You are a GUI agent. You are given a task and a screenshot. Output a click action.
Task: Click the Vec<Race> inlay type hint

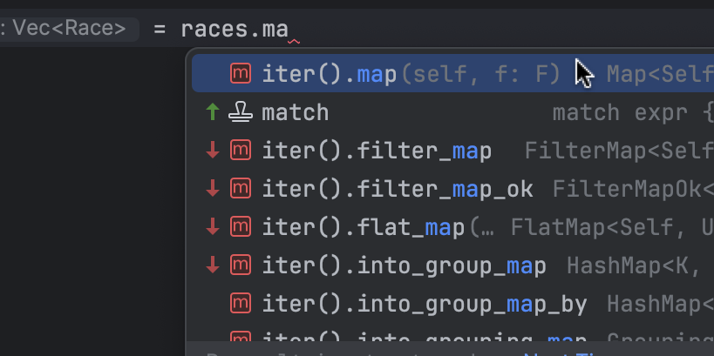68,28
